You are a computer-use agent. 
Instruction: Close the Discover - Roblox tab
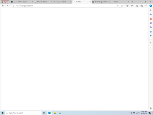[51, 2]
